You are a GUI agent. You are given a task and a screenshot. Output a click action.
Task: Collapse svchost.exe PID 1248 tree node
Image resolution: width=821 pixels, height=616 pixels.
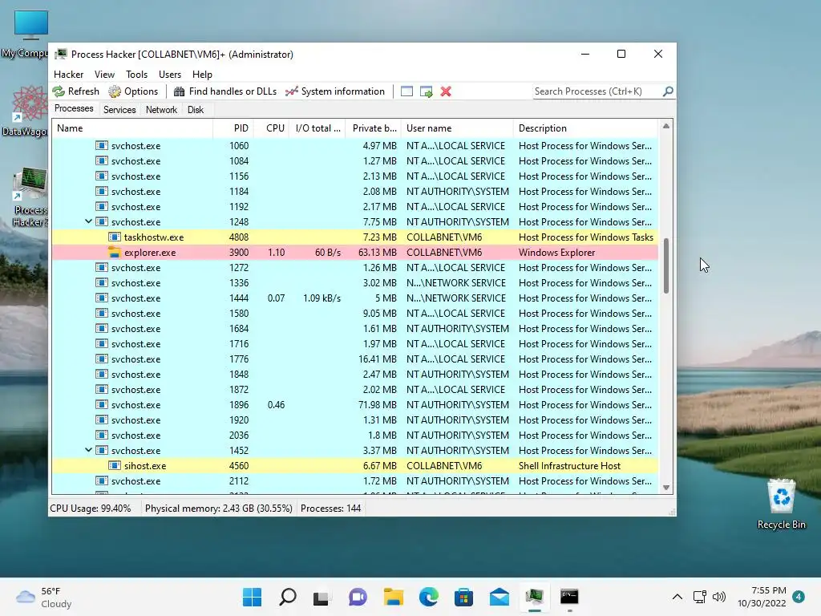[x=88, y=221]
